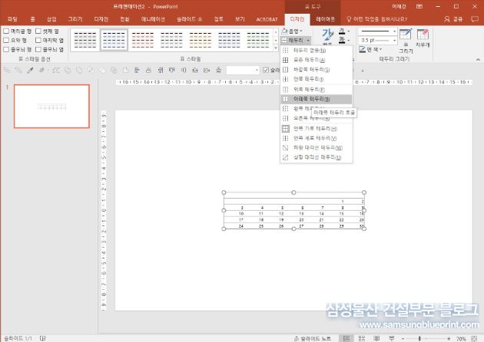
Task: Open the Shading (음영) dropdown
Action: 292,31
